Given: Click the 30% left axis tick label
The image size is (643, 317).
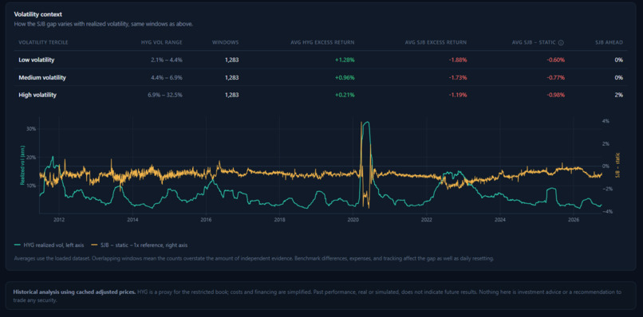Looking at the screenshot, I should [32, 128].
